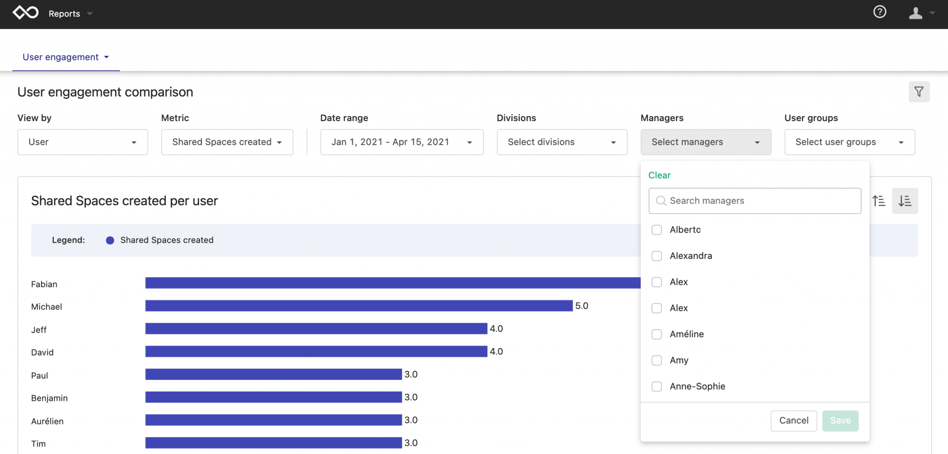Switch to the User engagement tab
This screenshot has height=454, width=948.
(61, 57)
